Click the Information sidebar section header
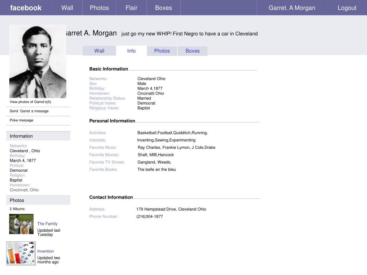 click(38, 136)
